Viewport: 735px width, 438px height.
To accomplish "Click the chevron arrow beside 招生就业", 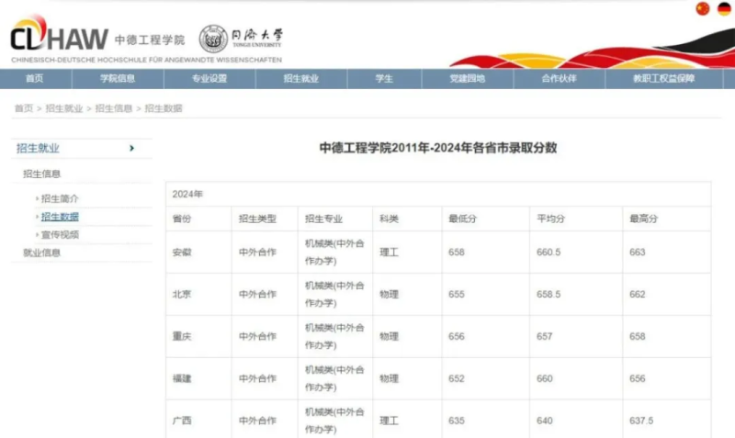I will point(132,148).
